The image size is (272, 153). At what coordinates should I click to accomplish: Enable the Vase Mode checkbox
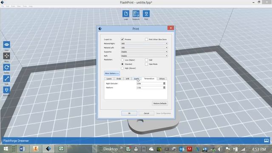[x=146, y=64]
